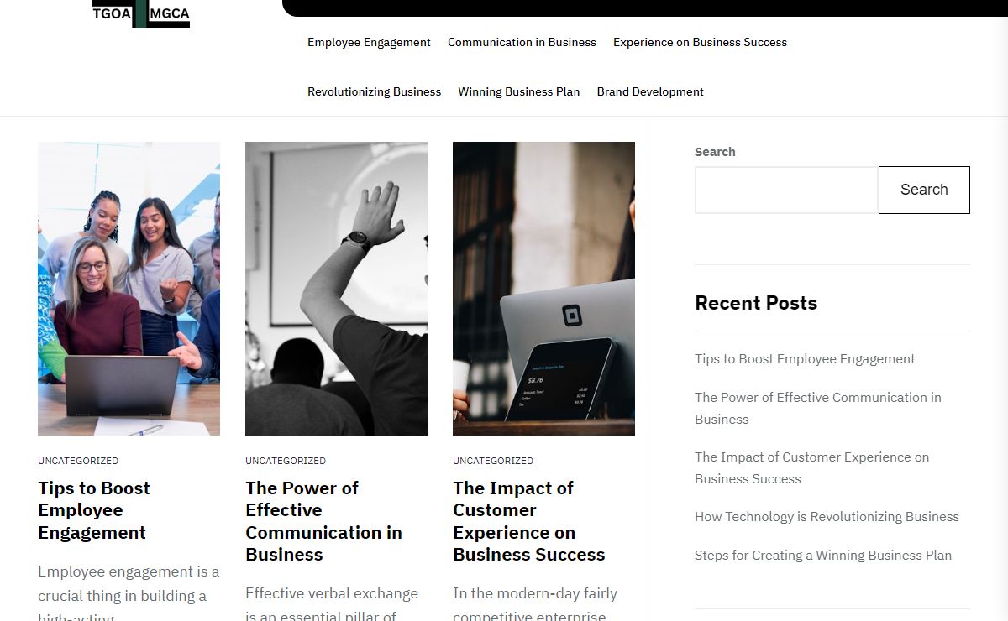Visit the Brand Development menu page
This screenshot has height=621, width=1008.
(650, 91)
